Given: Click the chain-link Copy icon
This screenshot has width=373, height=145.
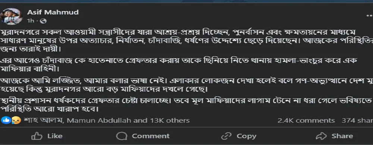Looking at the screenshot, I should click(x=226, y=136).
